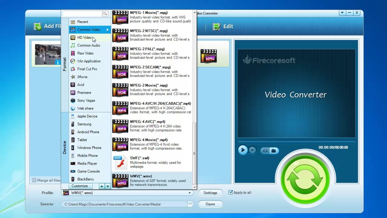This screenshot has width=387, height=218.
Task: Click the Game Console icon
Action: tap(73, 171)
